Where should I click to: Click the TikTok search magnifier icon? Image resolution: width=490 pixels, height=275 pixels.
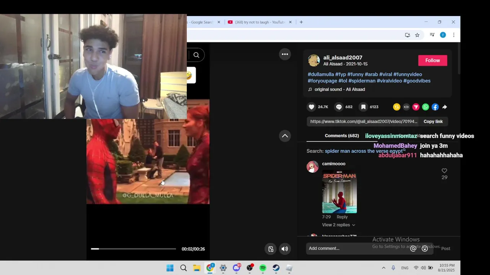tap(196, 55)
